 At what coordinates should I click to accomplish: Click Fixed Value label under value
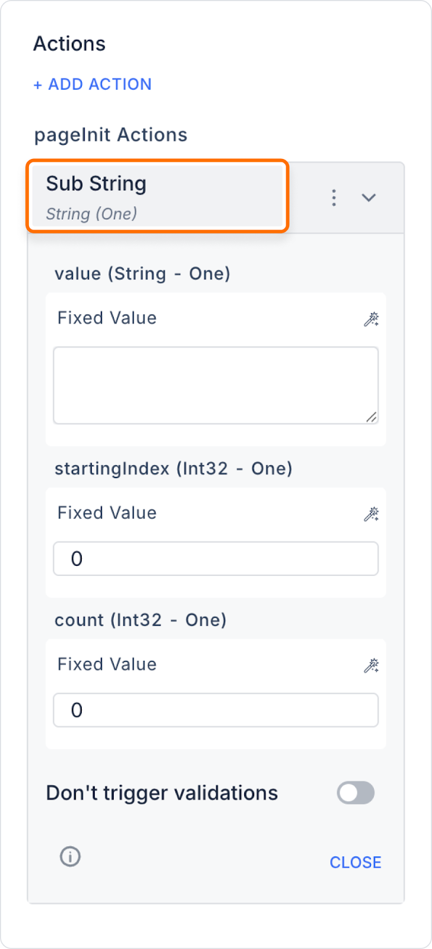(107, 318)
